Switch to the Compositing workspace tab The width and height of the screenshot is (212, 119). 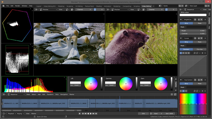tap(127, 6)
